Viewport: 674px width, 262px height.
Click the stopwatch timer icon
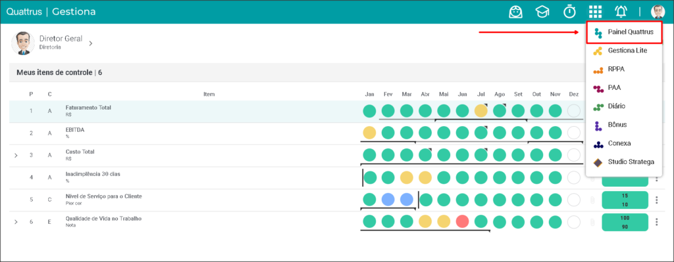point(569,12)
